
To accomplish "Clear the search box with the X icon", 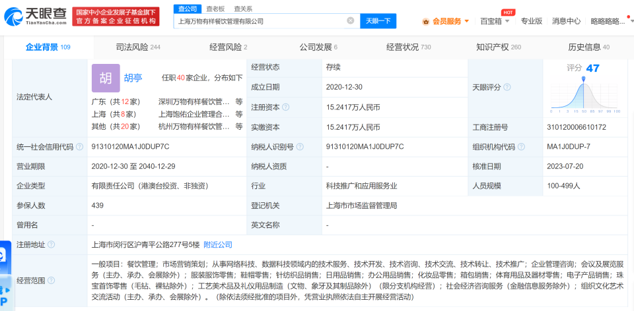I will [351, 20].
